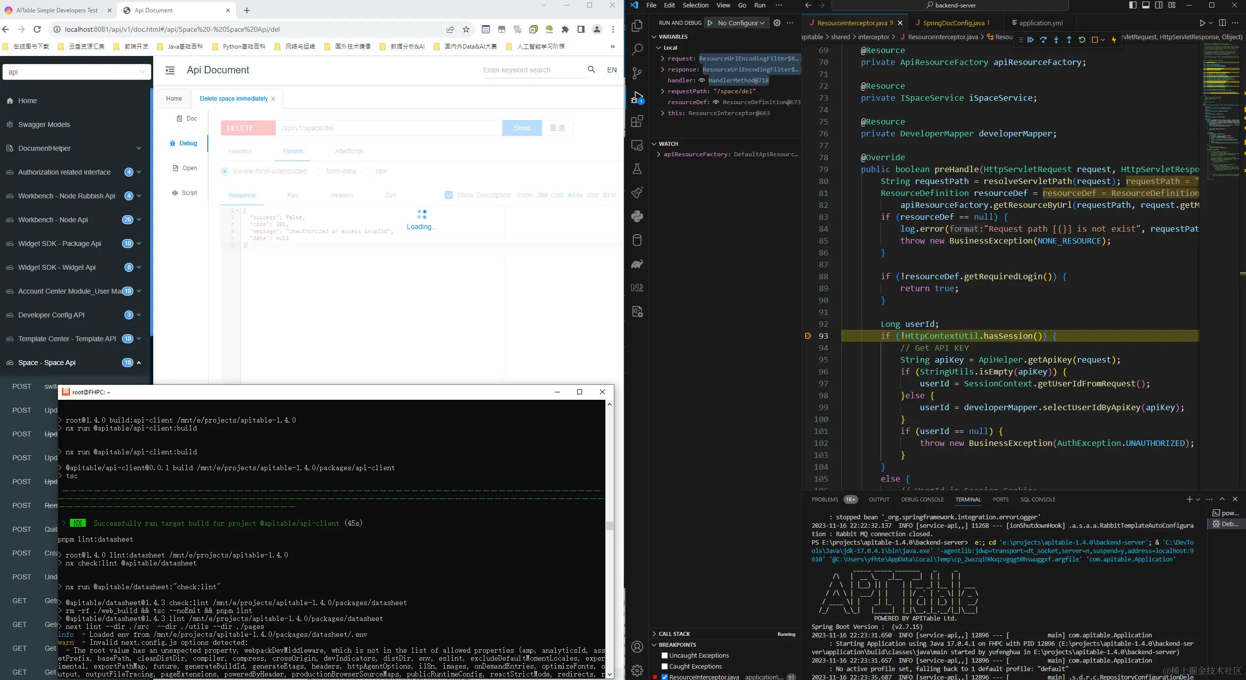
Task: Open VS Code File menu
Action: pos(652,5)
